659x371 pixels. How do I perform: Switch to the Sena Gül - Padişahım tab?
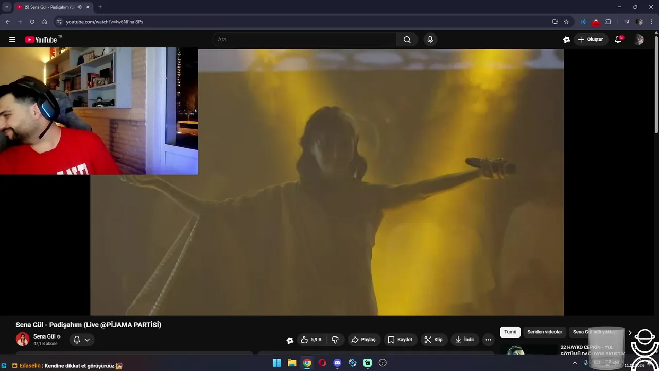pyautogui.click(x=49, y=7)
